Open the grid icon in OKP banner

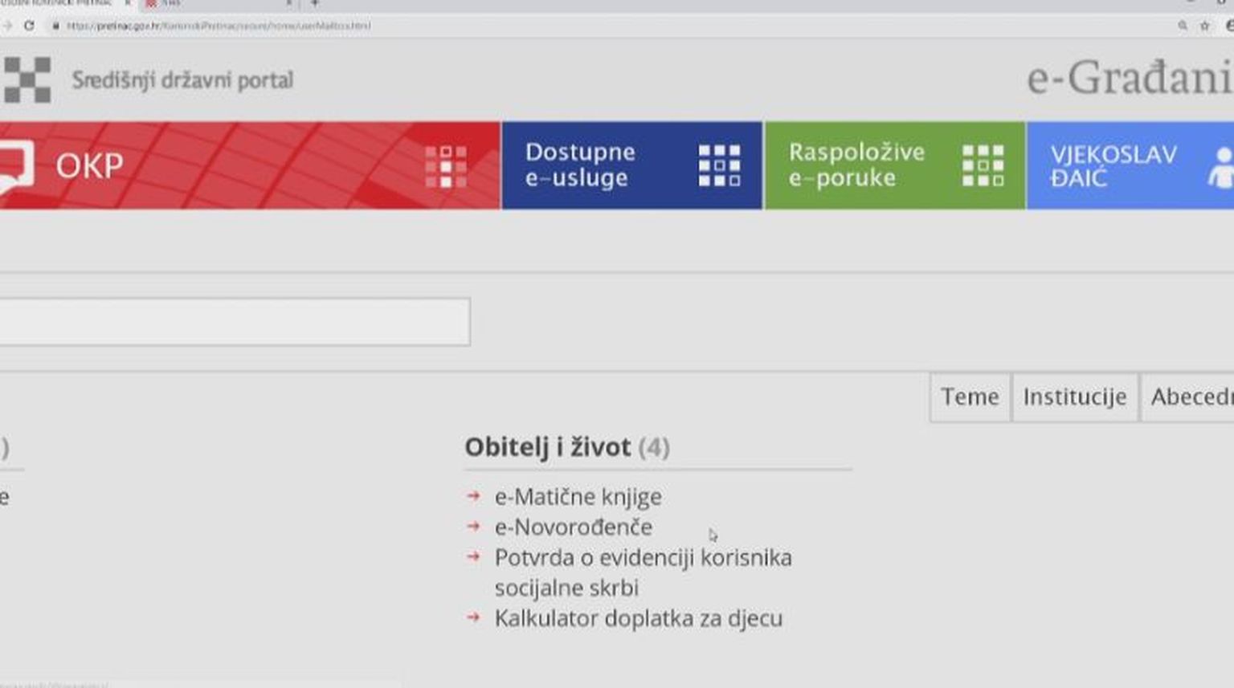click(446, 166)
